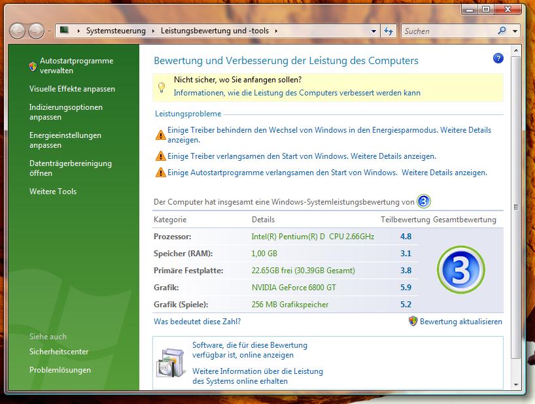The height and width of the screenshot is (404, 535).
Task: Open the recent pages dropdown arrow
Action: (49, 31)
